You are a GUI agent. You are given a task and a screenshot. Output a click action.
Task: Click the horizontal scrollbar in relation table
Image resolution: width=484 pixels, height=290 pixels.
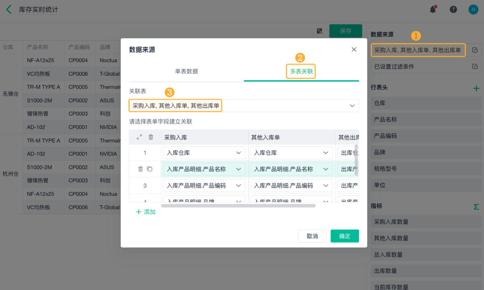238,206
